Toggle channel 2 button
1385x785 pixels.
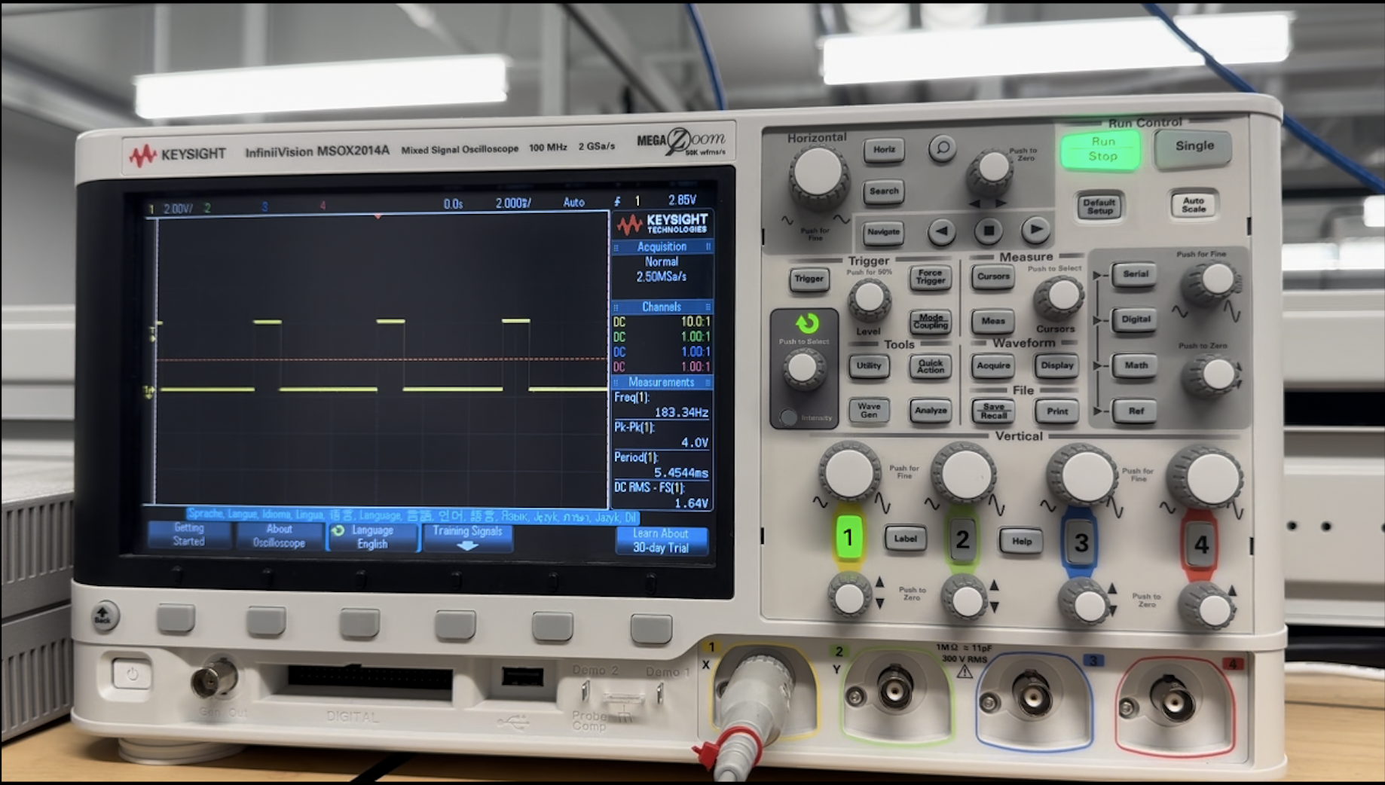coord(962,539)
